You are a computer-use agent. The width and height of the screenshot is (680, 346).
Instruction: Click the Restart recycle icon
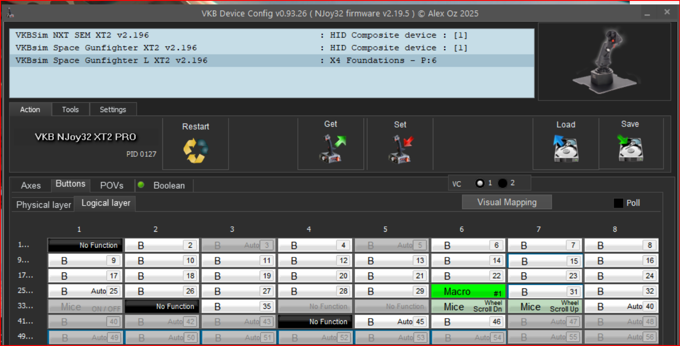click(x=196, y=150)
